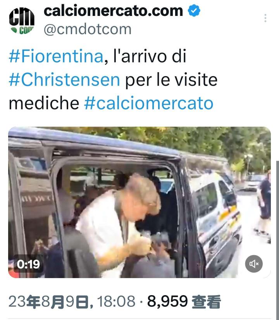
Task: Open the three-dot more options menu
Action: click(x=265, y=18)
